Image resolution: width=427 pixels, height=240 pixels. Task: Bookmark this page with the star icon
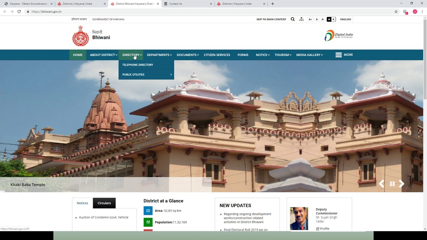396,11
